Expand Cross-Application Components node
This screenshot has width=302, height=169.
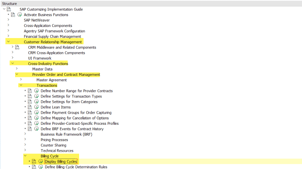8,25
